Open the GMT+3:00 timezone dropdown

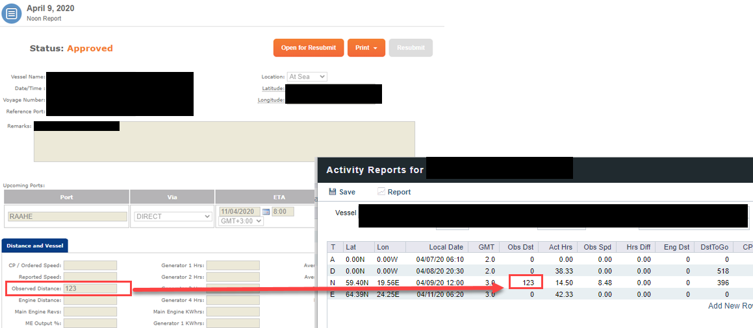coord(241,221)
